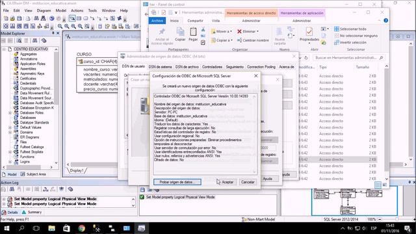Image resolution: width=416 pixels, height=234 pixels.
Task: Click the Pegar clipboard icon
Action: [193, 32]
